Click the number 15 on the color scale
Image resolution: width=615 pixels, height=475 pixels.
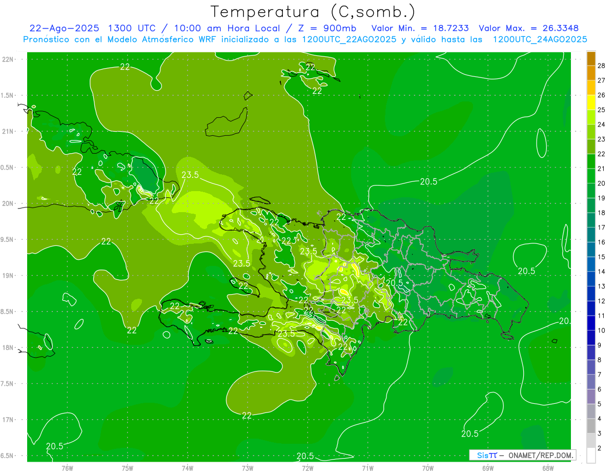click(602, 257)
